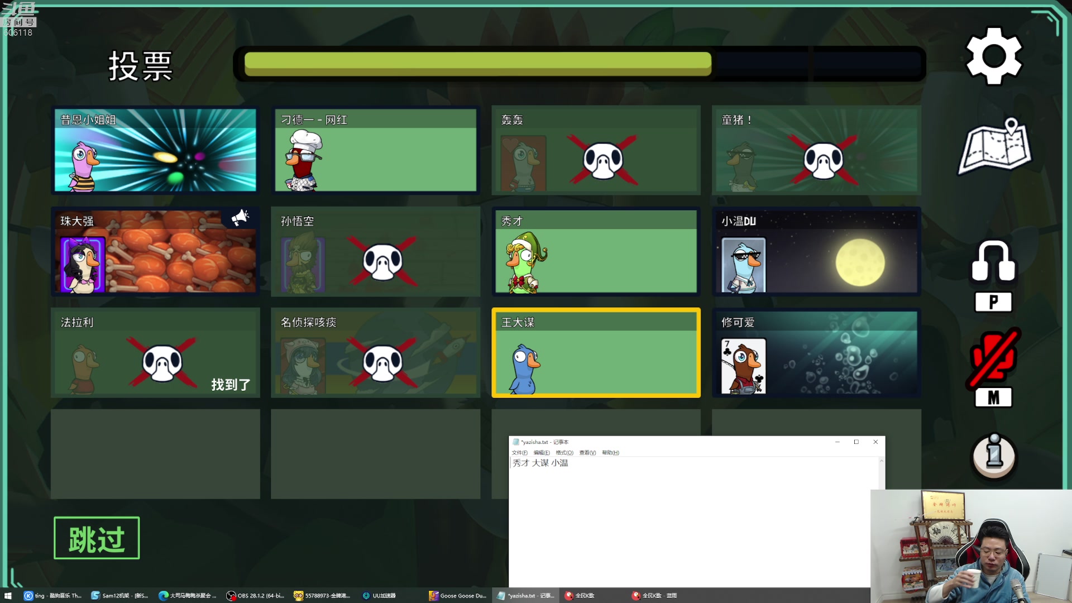Select dead player card 轰轰
The width and height of the screenshot is (1072, 603).
click(596, 150)
